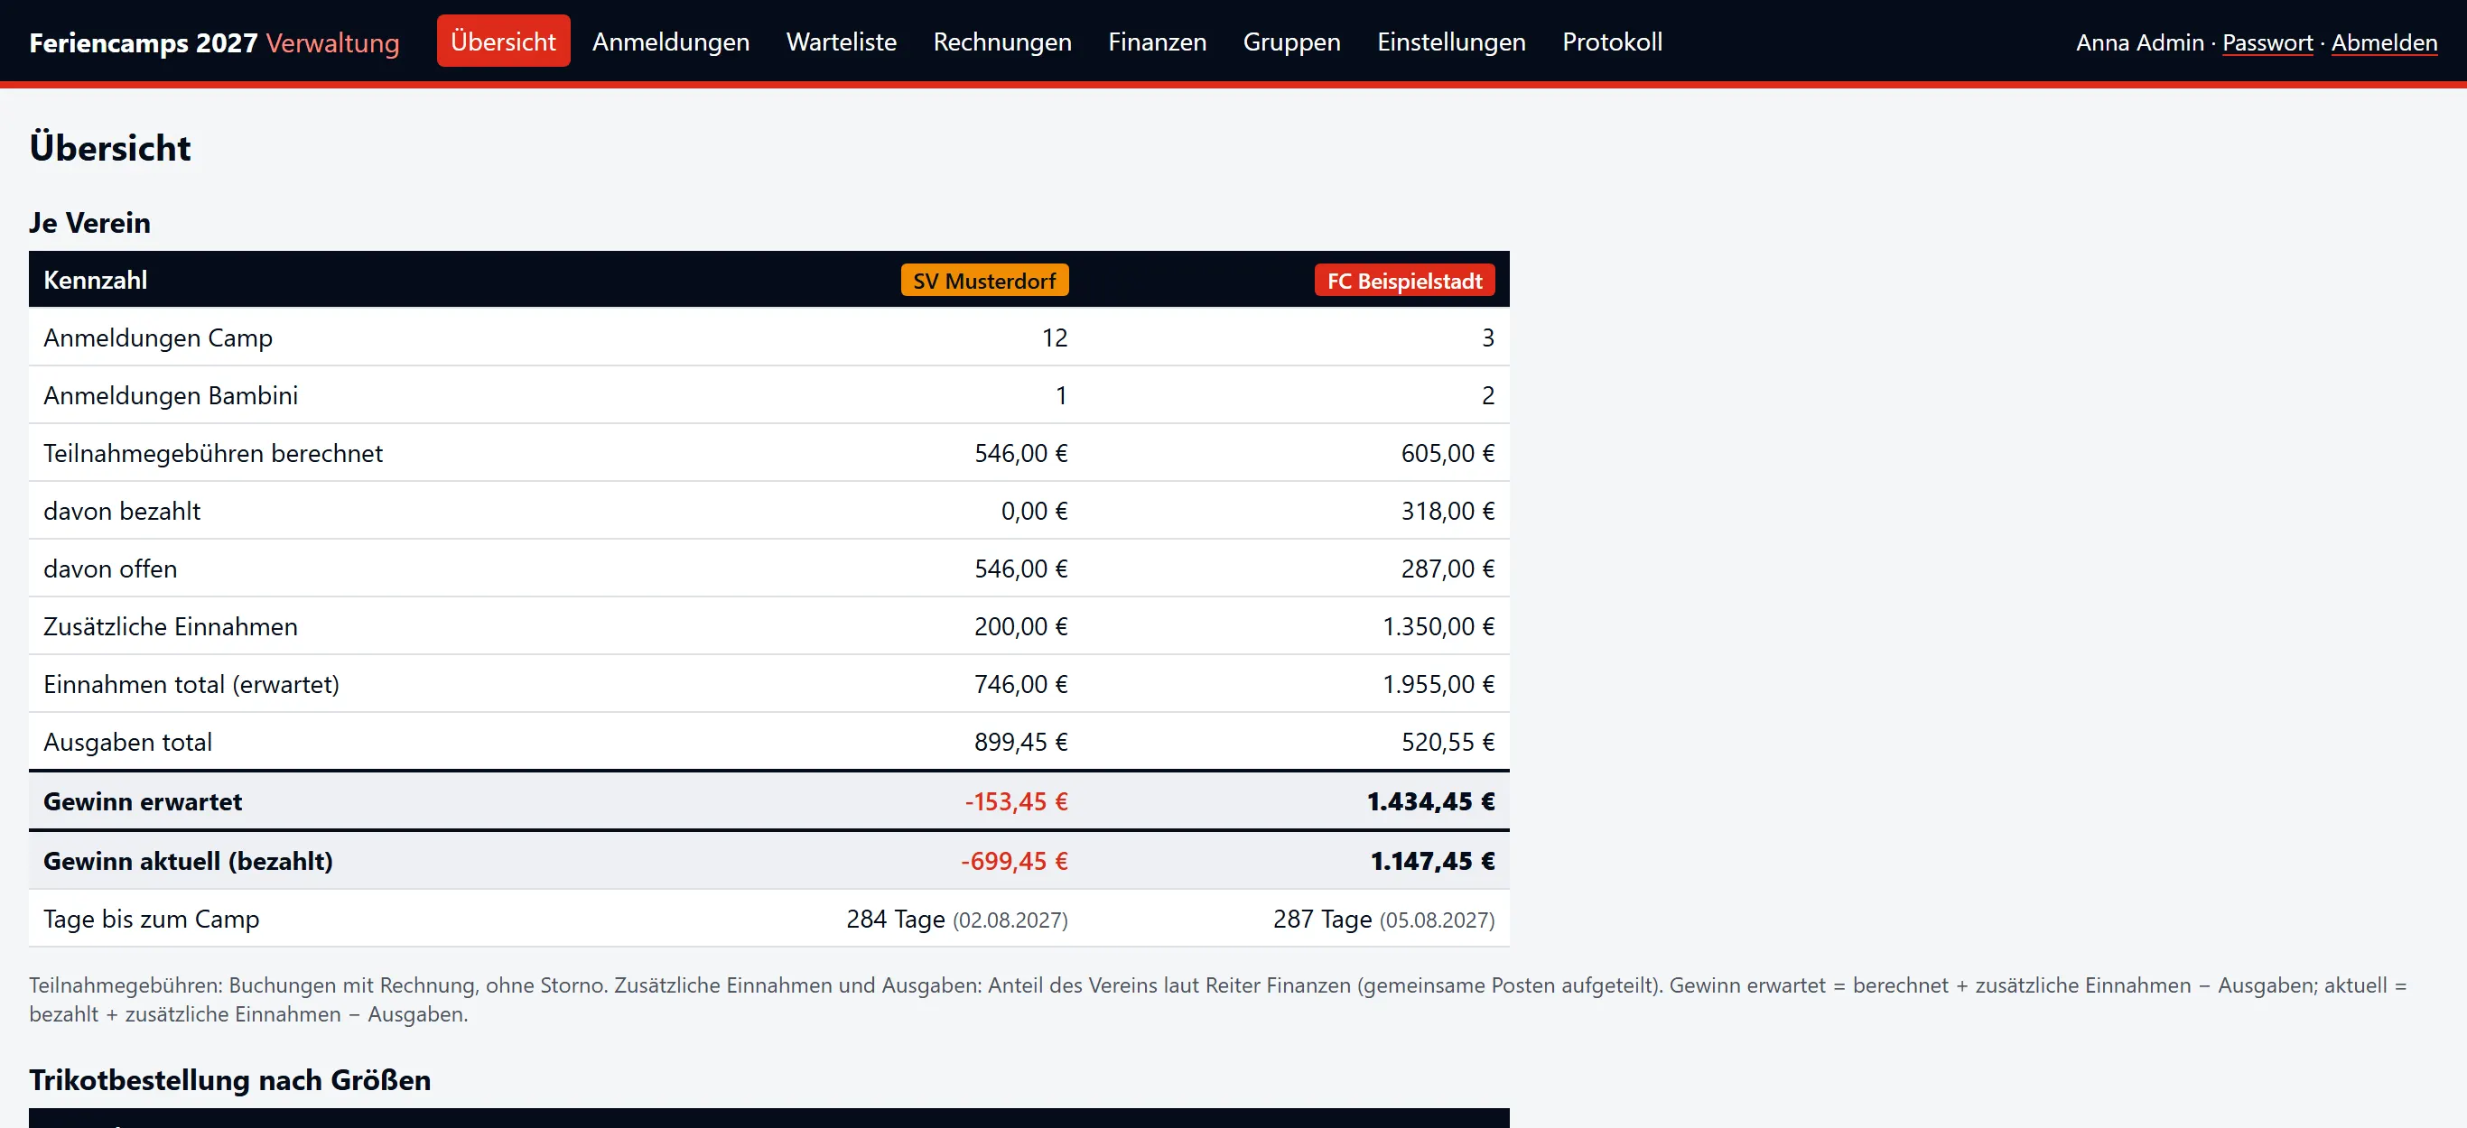
Task: Click the Ausgaben total label
Action: pyautogui.click(x=127, y=742)
